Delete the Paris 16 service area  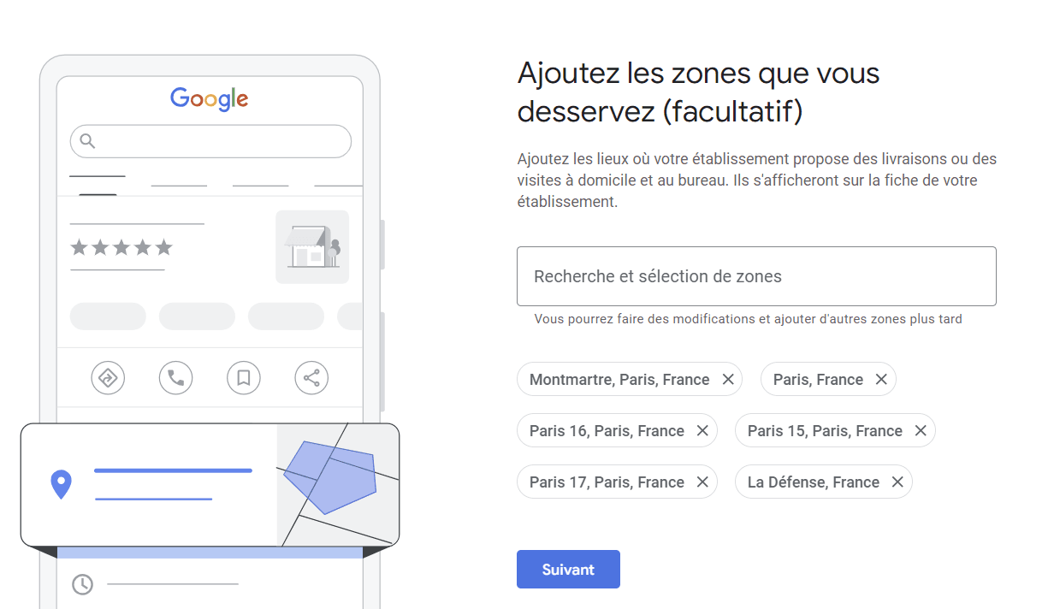[702, 430]
